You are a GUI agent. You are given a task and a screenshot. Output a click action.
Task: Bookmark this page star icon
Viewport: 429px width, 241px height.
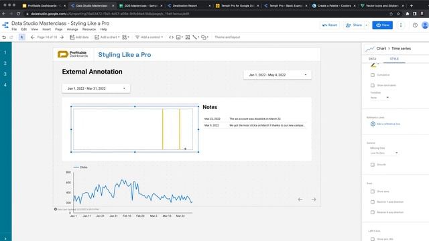(398, 13)
